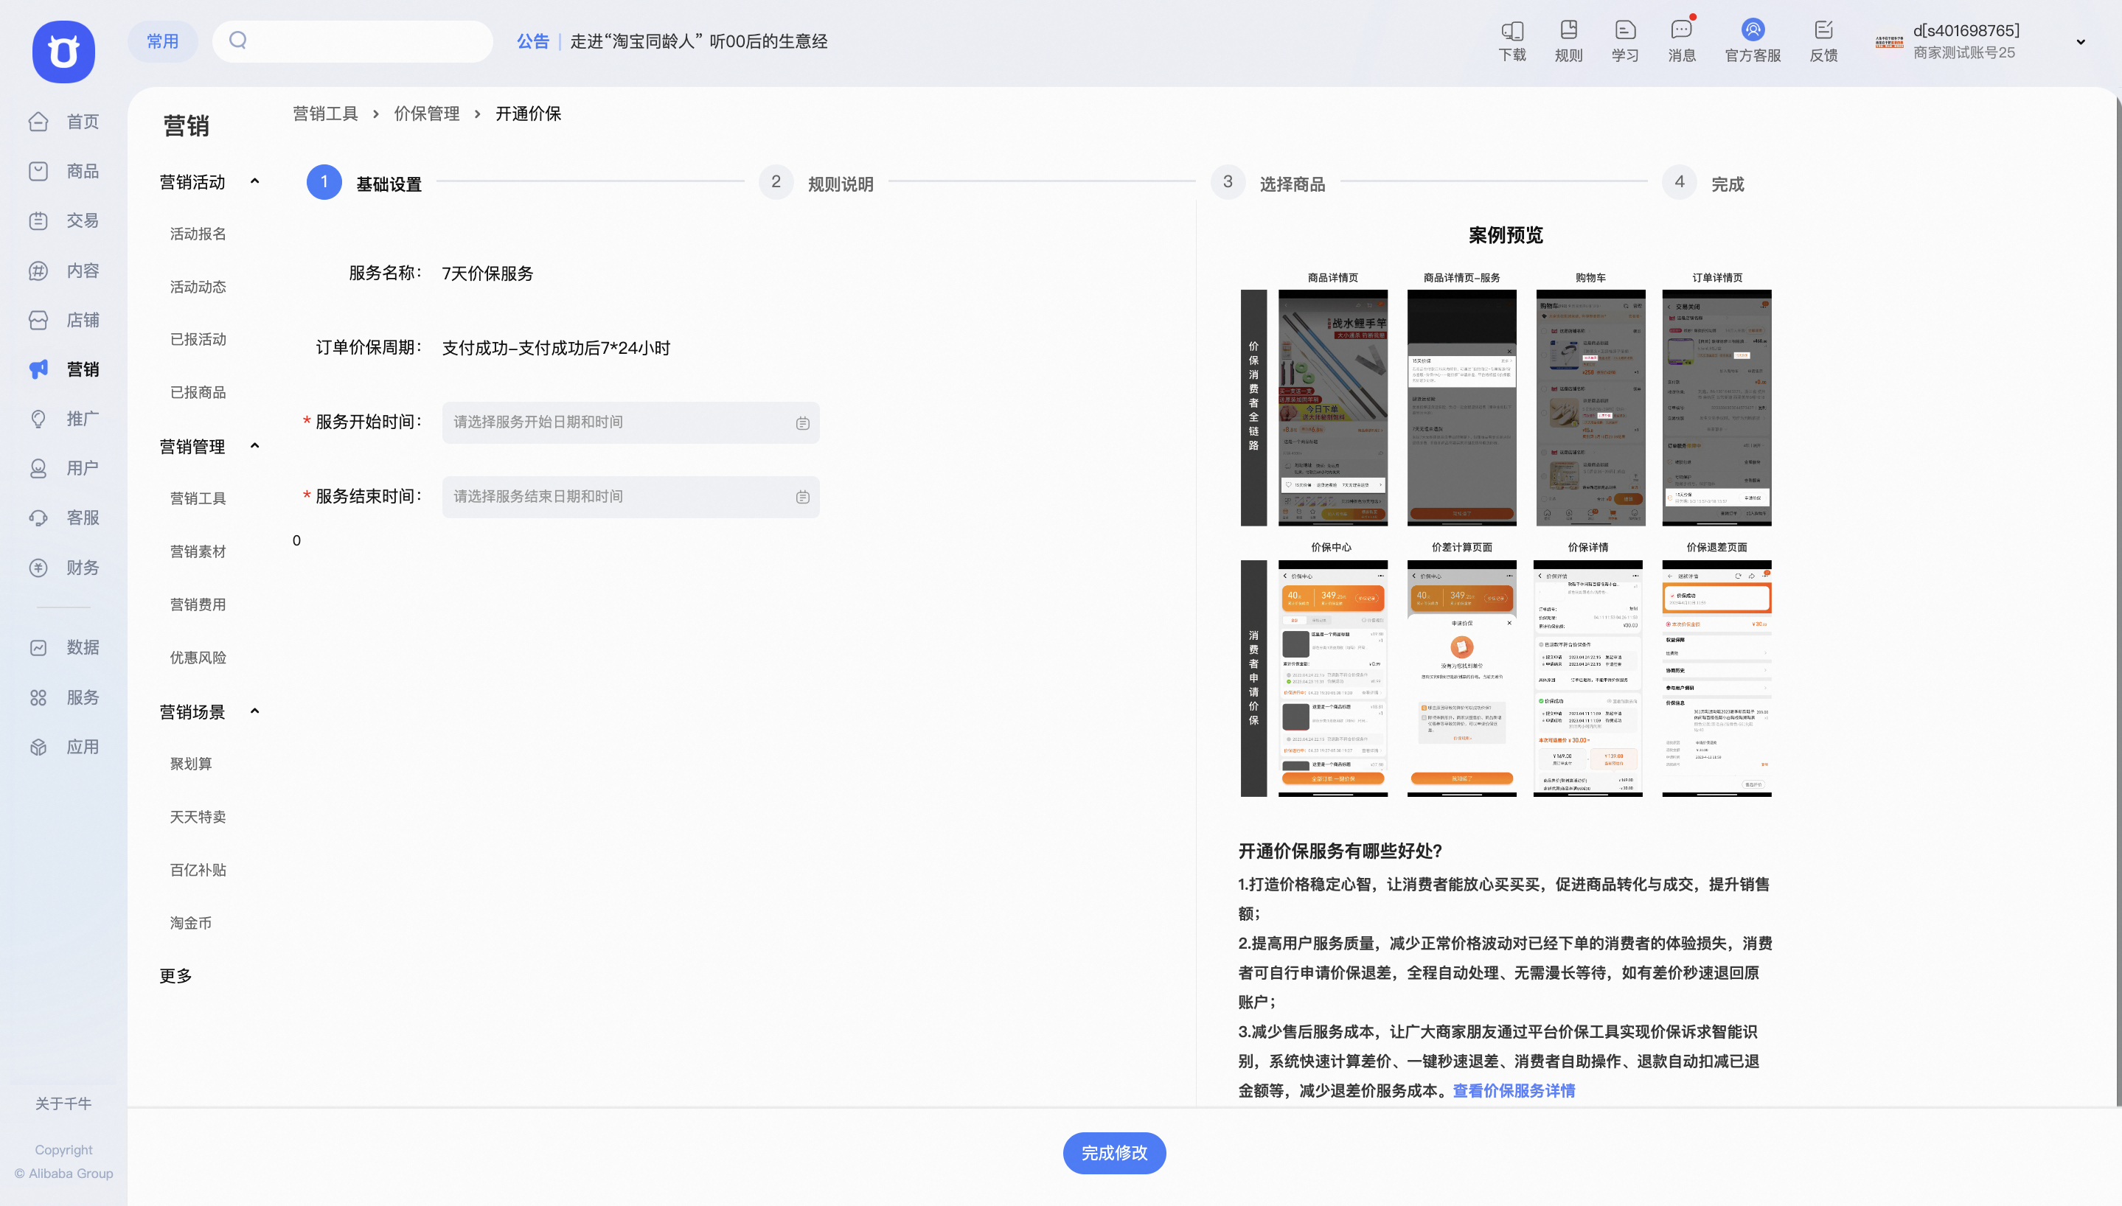Open the 价保退差页面 preview thumbnail
This screenshot has height=1206, width=2122.
pos(1716,678)
